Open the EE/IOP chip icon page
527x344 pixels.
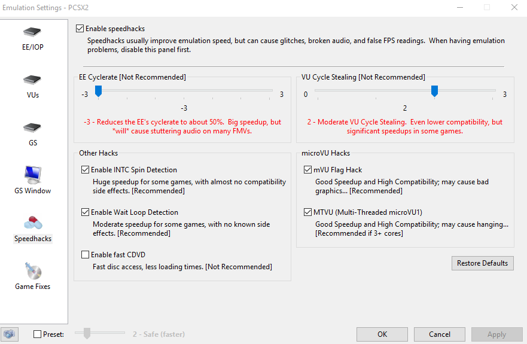coord(32,32)
